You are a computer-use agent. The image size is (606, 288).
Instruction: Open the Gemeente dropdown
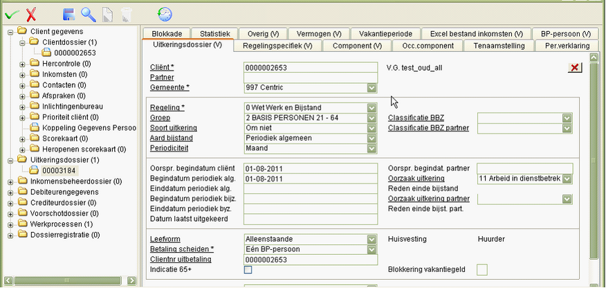coord(371,88)
